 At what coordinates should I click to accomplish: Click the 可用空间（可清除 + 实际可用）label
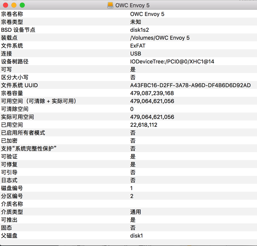click(x=39, y=101)
